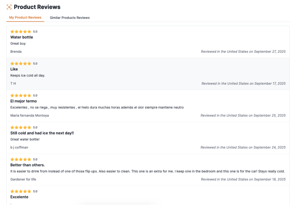Click reviewer name Maria fernanda Montoya
The width and height of the screenshot is (294, 207).
29,116
